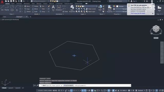Viewport: 164px width, 92px height.
Task: Open the AutoCAD application menu logo
Action: pos(2,2)
